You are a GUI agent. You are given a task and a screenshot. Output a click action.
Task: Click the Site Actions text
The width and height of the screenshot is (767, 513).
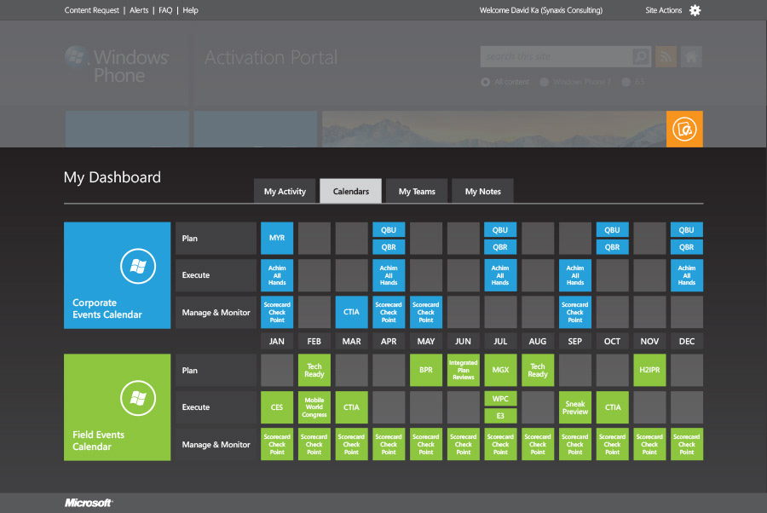(x=663, y=10)
